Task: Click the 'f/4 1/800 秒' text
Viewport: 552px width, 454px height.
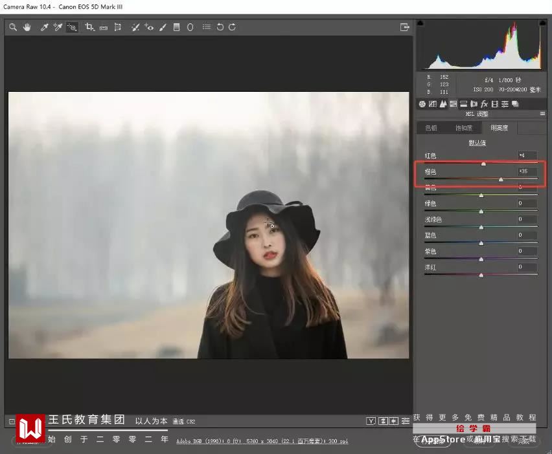Action: (503, 80)
